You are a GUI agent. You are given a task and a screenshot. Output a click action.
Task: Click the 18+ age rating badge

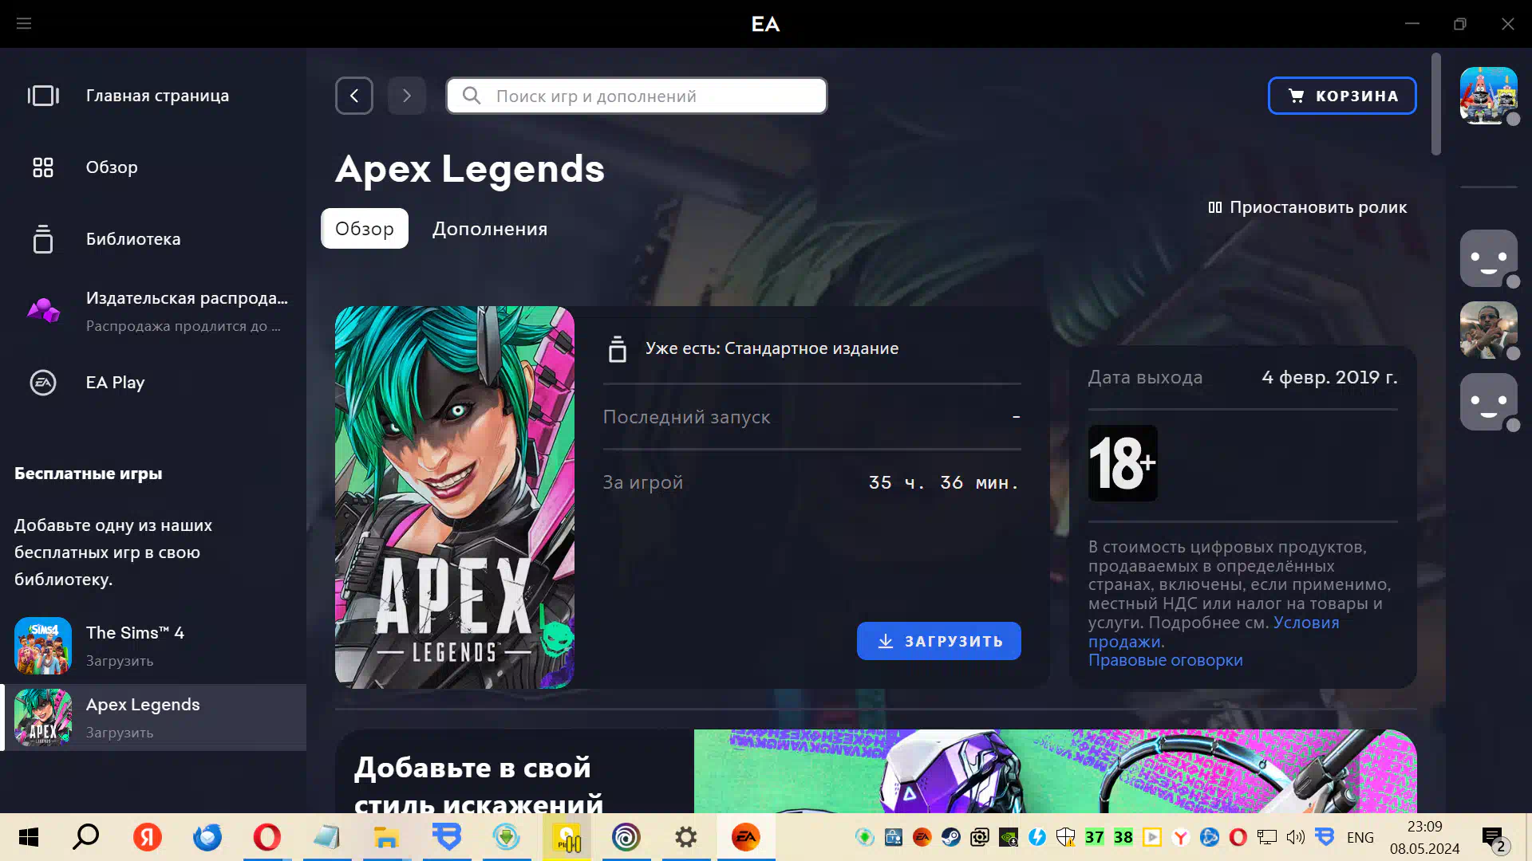(x=1123, y=463)
